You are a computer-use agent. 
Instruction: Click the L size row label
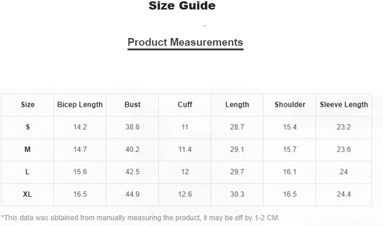click(x=28, y=172)
